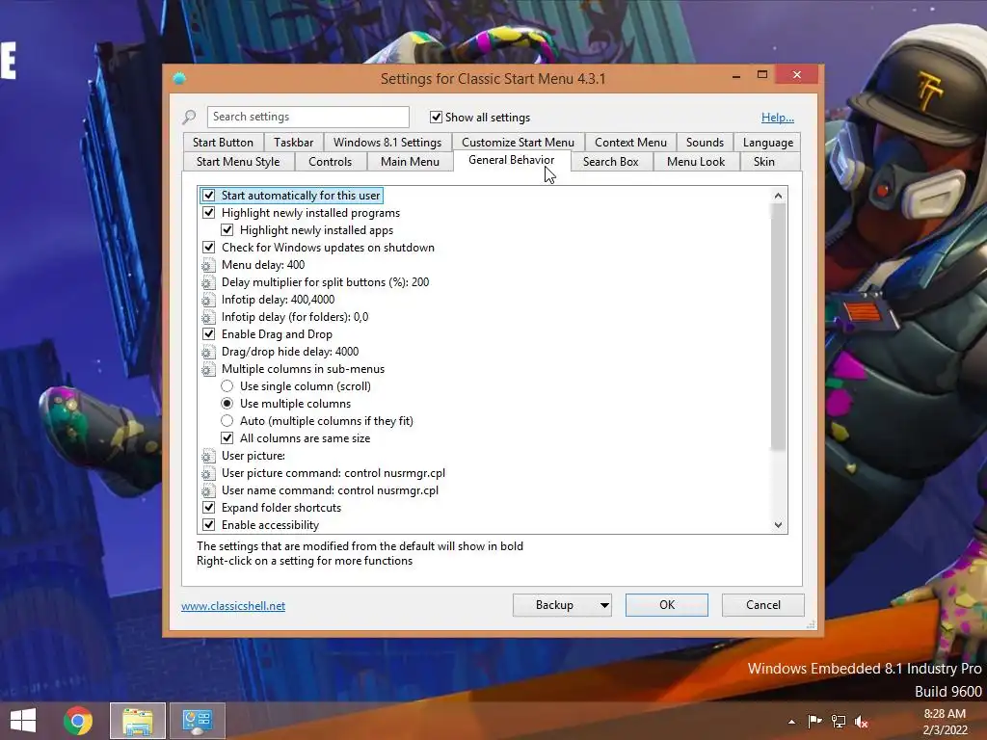Open the Customize Start Menu tab

(x=518, y=143)
